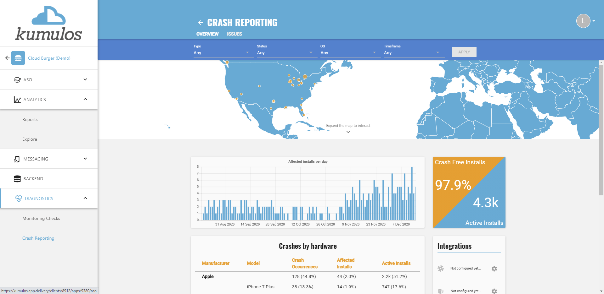This screenshot has height=294, width=604.
Task: Open the Type filter dropdown
Action: [x=221, y=53]
